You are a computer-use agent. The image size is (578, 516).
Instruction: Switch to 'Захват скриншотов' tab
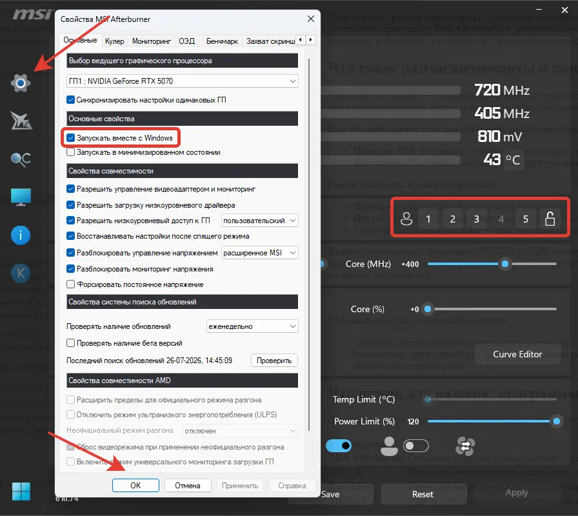270,41
